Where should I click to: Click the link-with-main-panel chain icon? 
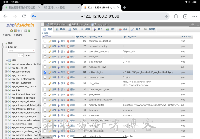coord(35,40)
